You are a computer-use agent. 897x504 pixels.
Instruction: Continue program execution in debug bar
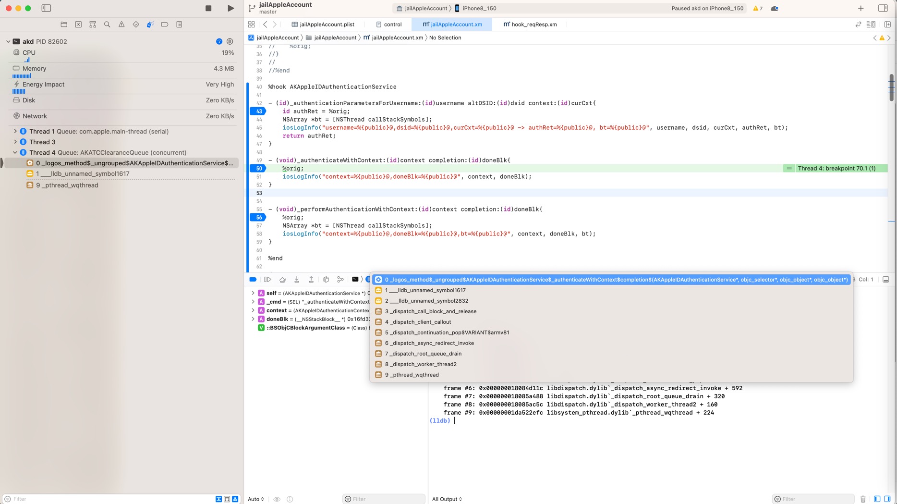[x=268, y=280]
